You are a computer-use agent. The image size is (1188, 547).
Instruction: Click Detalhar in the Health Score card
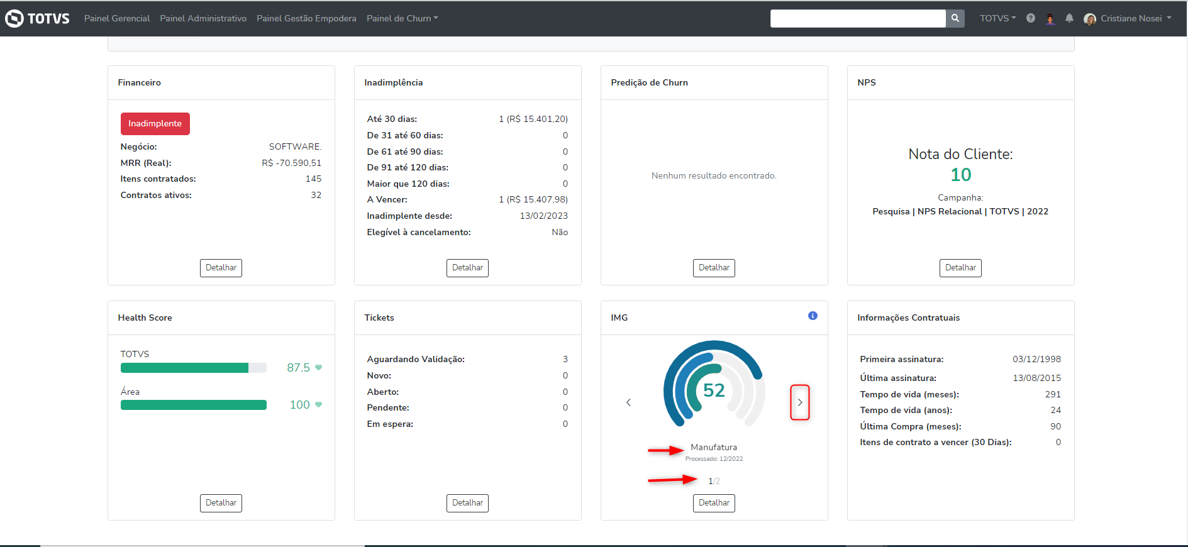221,503
